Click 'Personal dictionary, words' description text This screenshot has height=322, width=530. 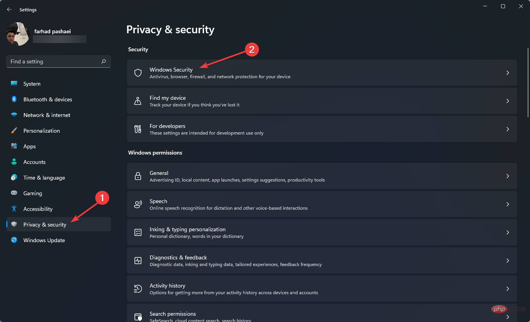(197, 236)
